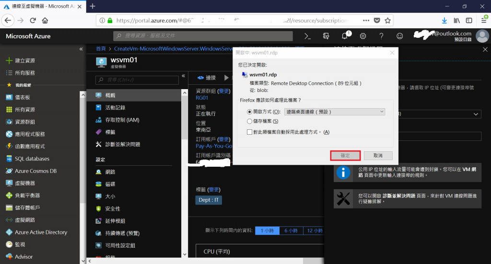Open page actions three-dot menu
Screen dimensions: 491x264
coord(366,21)
